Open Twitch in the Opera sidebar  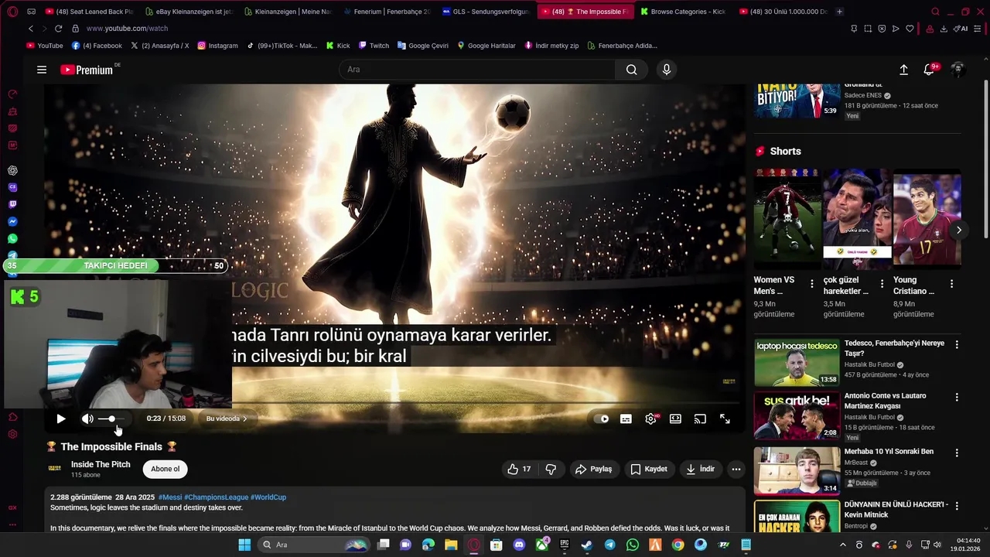point(12,205)
